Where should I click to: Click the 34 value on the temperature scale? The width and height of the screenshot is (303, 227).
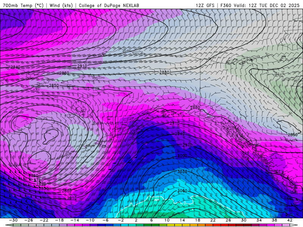pyautogui.click(x=259, y=220)
